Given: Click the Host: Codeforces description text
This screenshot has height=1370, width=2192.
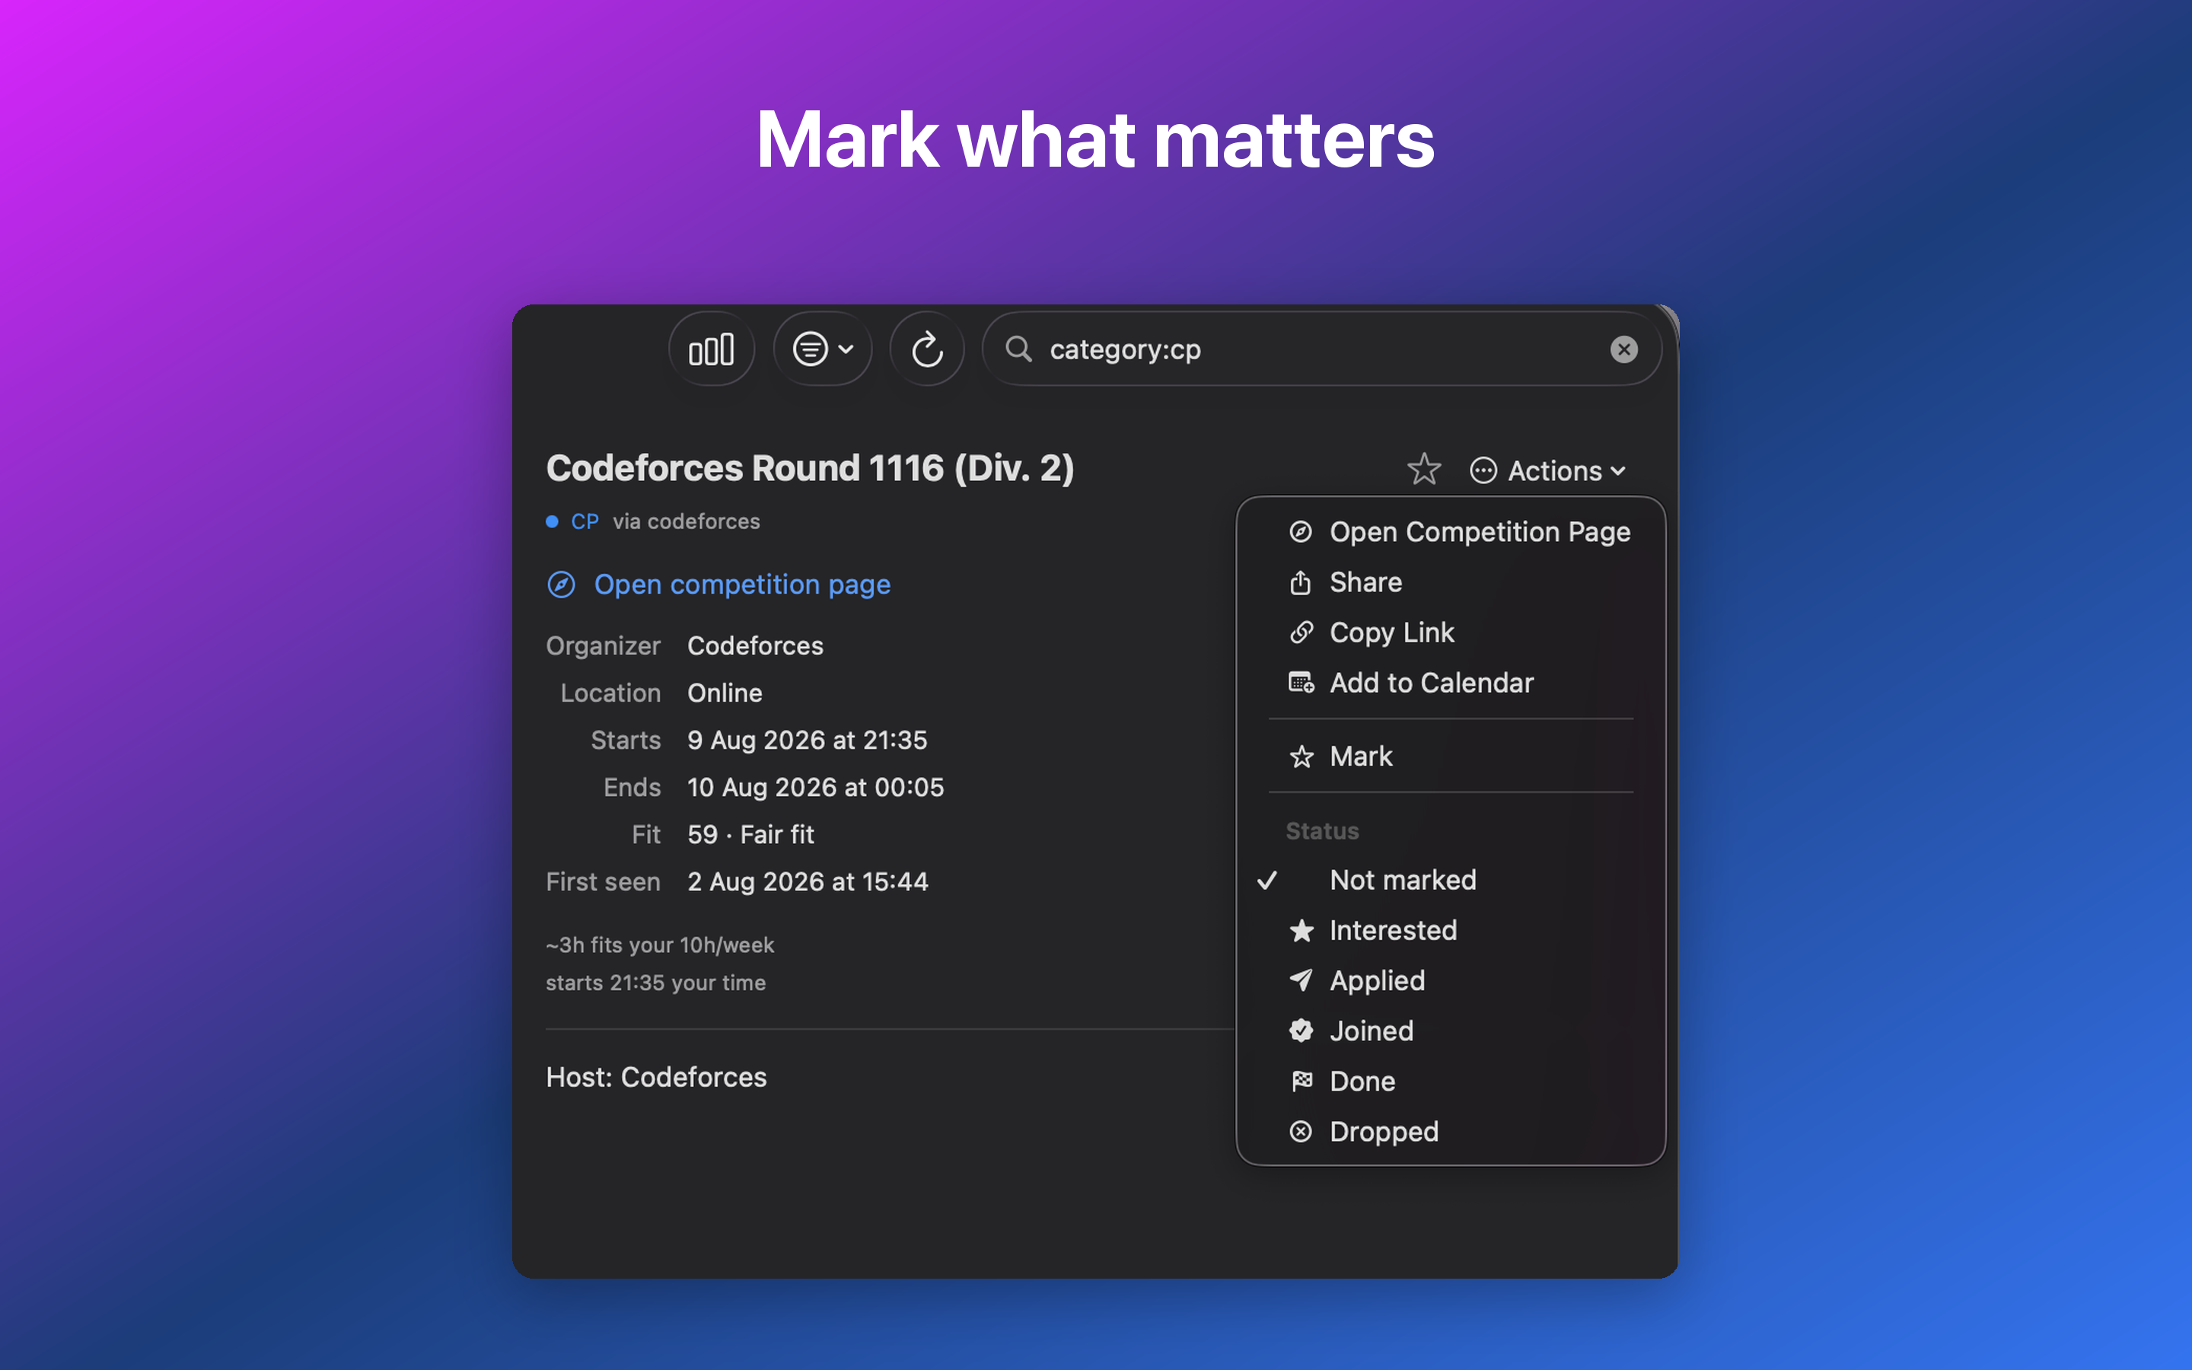Looking at the screenshot, I should click(x=657, y=1077).
